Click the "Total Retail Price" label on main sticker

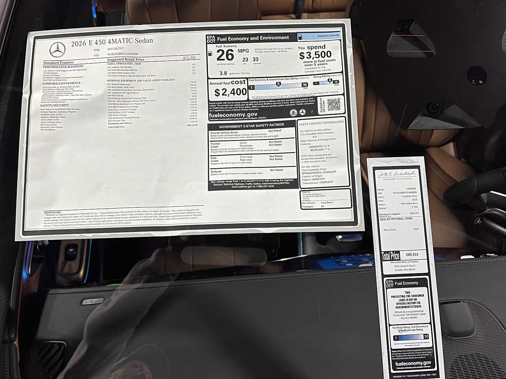click(x=116, y=127)
